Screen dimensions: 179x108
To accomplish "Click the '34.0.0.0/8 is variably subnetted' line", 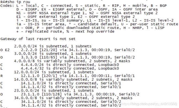I will (x=73, y=98).
